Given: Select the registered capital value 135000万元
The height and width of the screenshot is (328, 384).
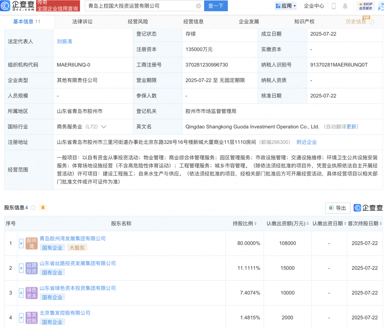Looking at the screenshot, I should coord(199,50).
